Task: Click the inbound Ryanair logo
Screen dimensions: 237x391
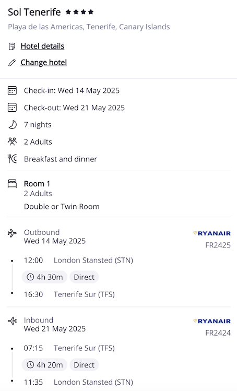Action: tap(212, 321)
